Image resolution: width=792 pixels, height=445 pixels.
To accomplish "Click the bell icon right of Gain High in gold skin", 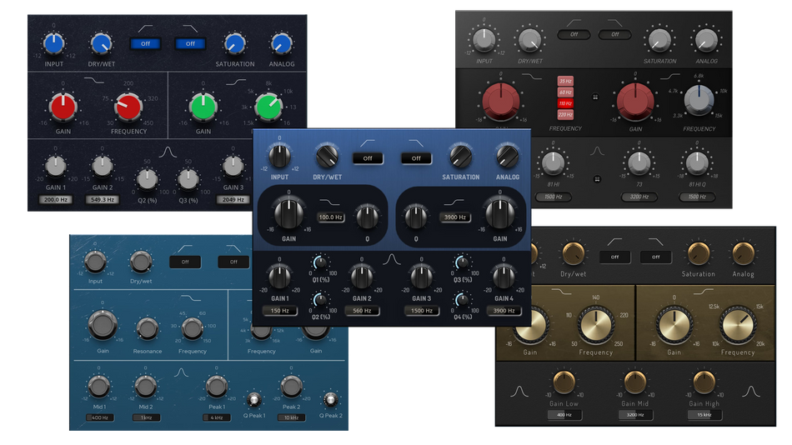I will [x=750, y=392].
